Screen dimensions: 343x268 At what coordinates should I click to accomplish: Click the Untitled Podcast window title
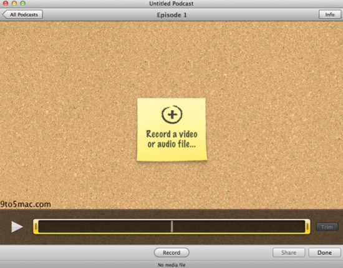[x=171, y=4]
